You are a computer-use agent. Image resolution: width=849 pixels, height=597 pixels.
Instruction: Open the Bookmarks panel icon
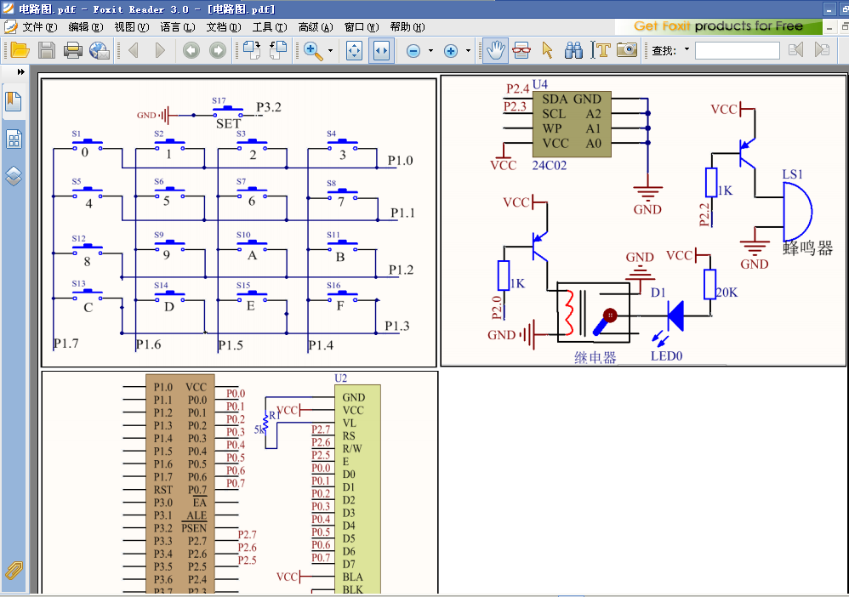tap(14, 102)
